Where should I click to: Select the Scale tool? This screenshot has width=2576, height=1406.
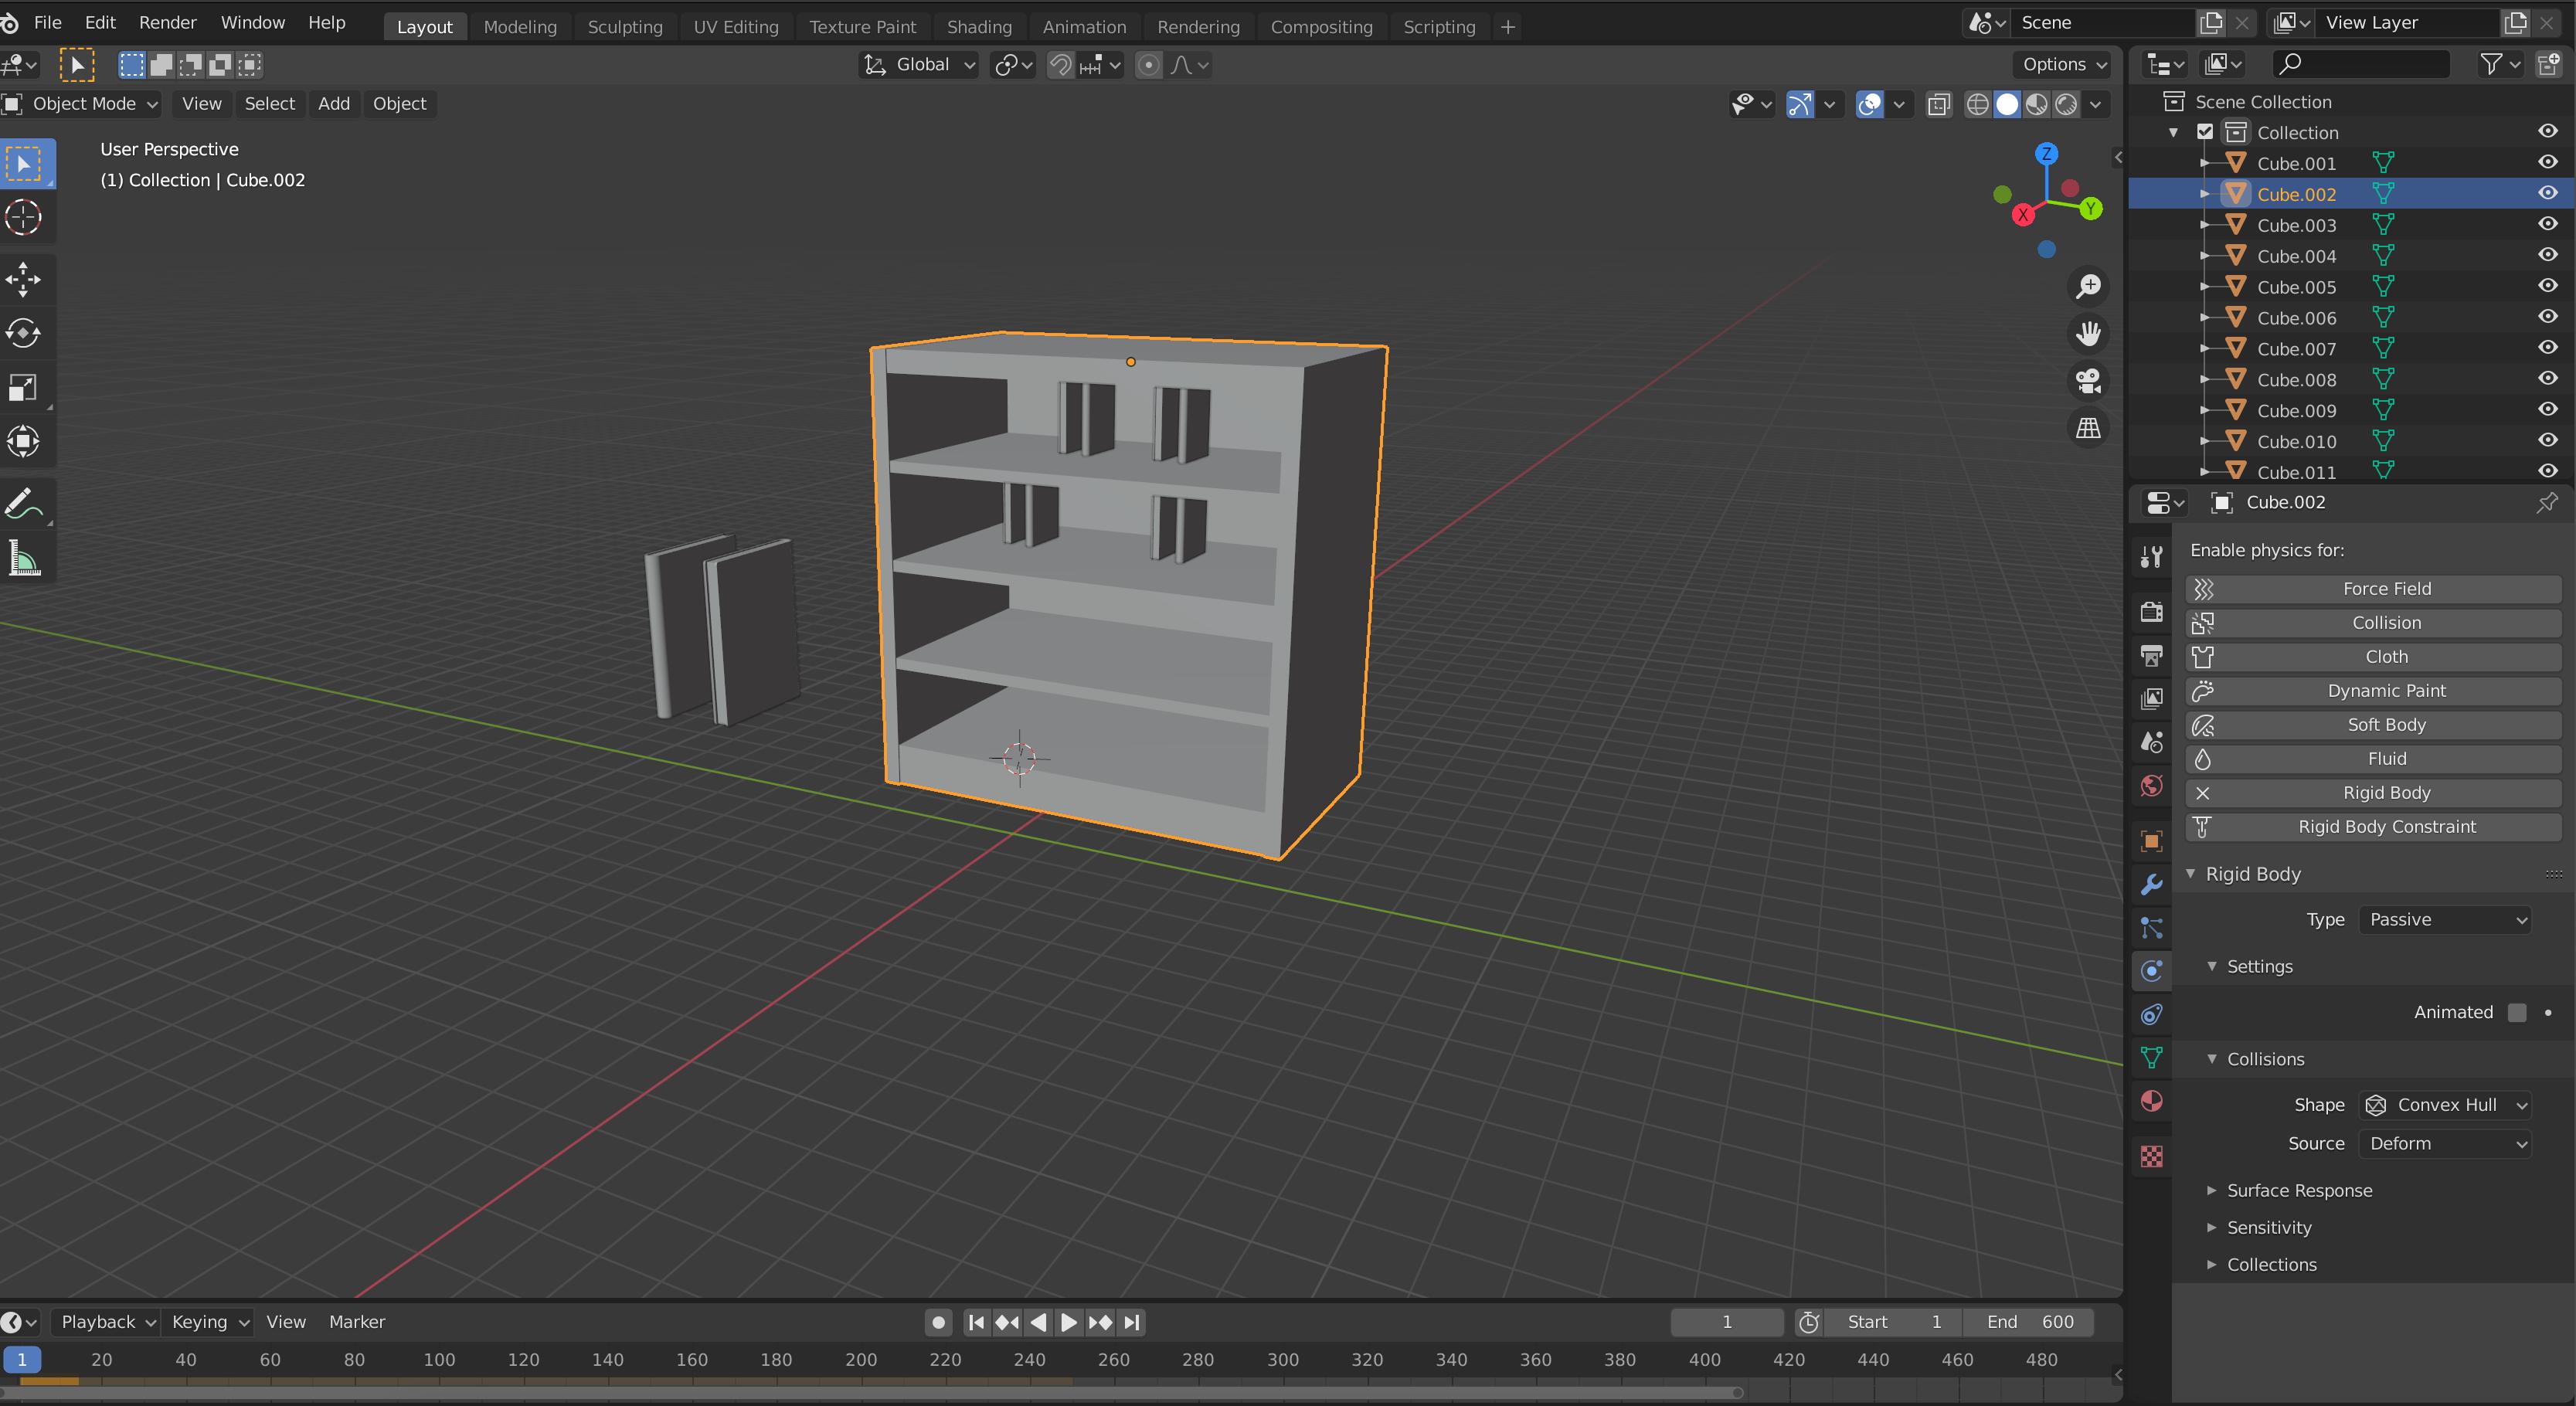click(x=24, y=387)
